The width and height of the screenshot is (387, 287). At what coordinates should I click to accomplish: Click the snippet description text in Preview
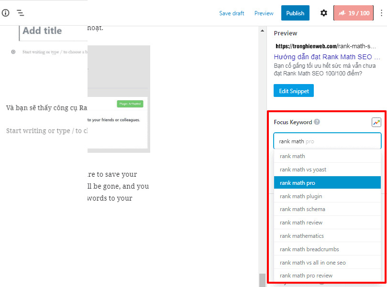point(324,69)
